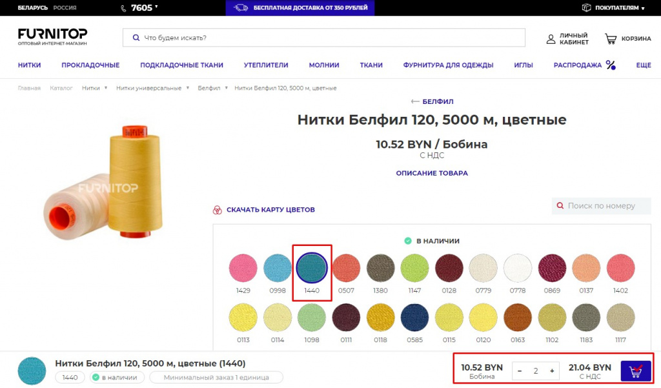This screenshot has height=388, width=661.
Task: Click the phone icon in top bar
Action: pyautogui.click(x=124, y=8)
